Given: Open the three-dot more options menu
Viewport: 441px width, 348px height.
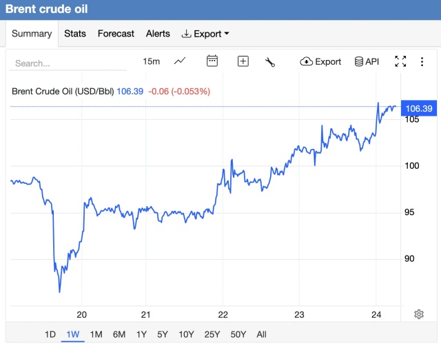Looking at the screenshot, I should click(x=422, y=61).
